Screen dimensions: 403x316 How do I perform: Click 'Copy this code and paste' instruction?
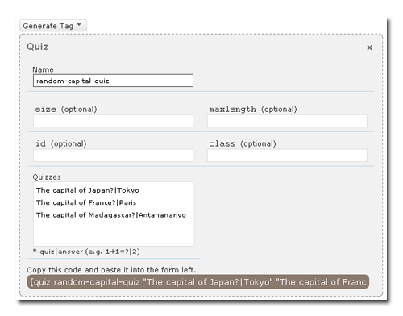click(111, 269)
